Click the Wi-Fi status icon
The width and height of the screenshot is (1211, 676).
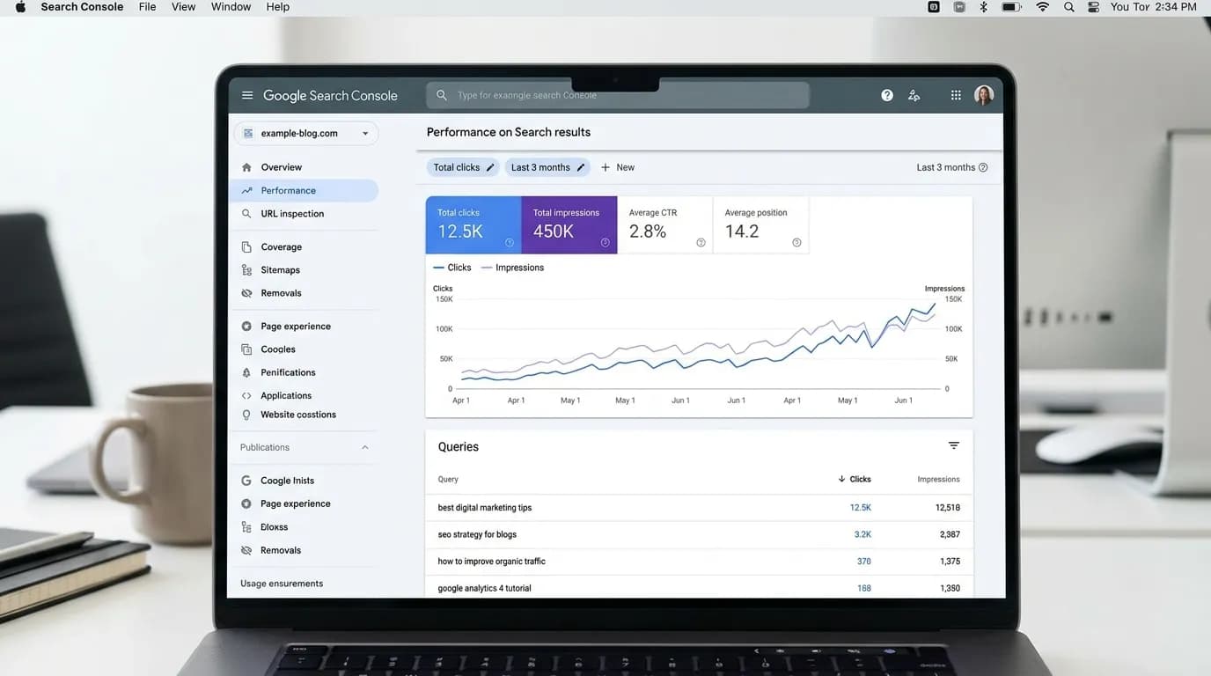click(x=1043, y=7)
